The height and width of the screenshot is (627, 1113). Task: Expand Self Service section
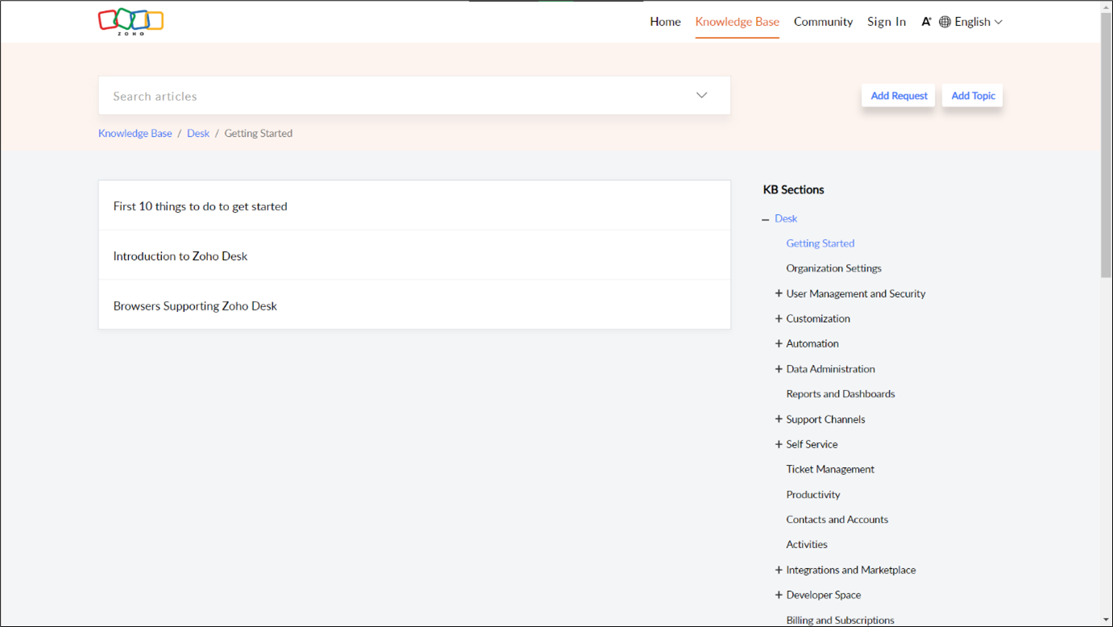pos(779,444)
